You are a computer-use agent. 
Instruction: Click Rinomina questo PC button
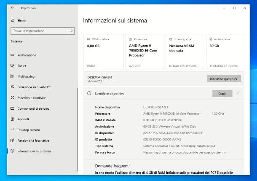pyautogui.click(x=224, y=79)
